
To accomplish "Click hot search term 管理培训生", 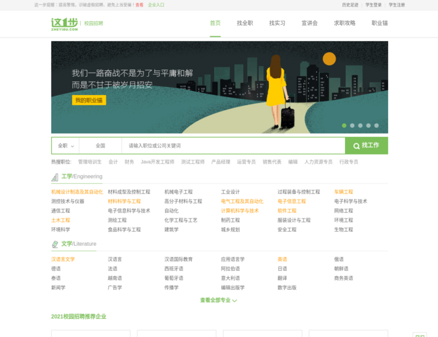I will point(90,162).
